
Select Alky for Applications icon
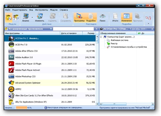[x=11, y=102]
